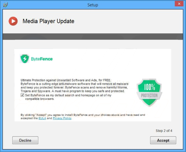186x152 pixels.
Task: Click the "ByteFence" brand name text
Action: coord(42,59)
